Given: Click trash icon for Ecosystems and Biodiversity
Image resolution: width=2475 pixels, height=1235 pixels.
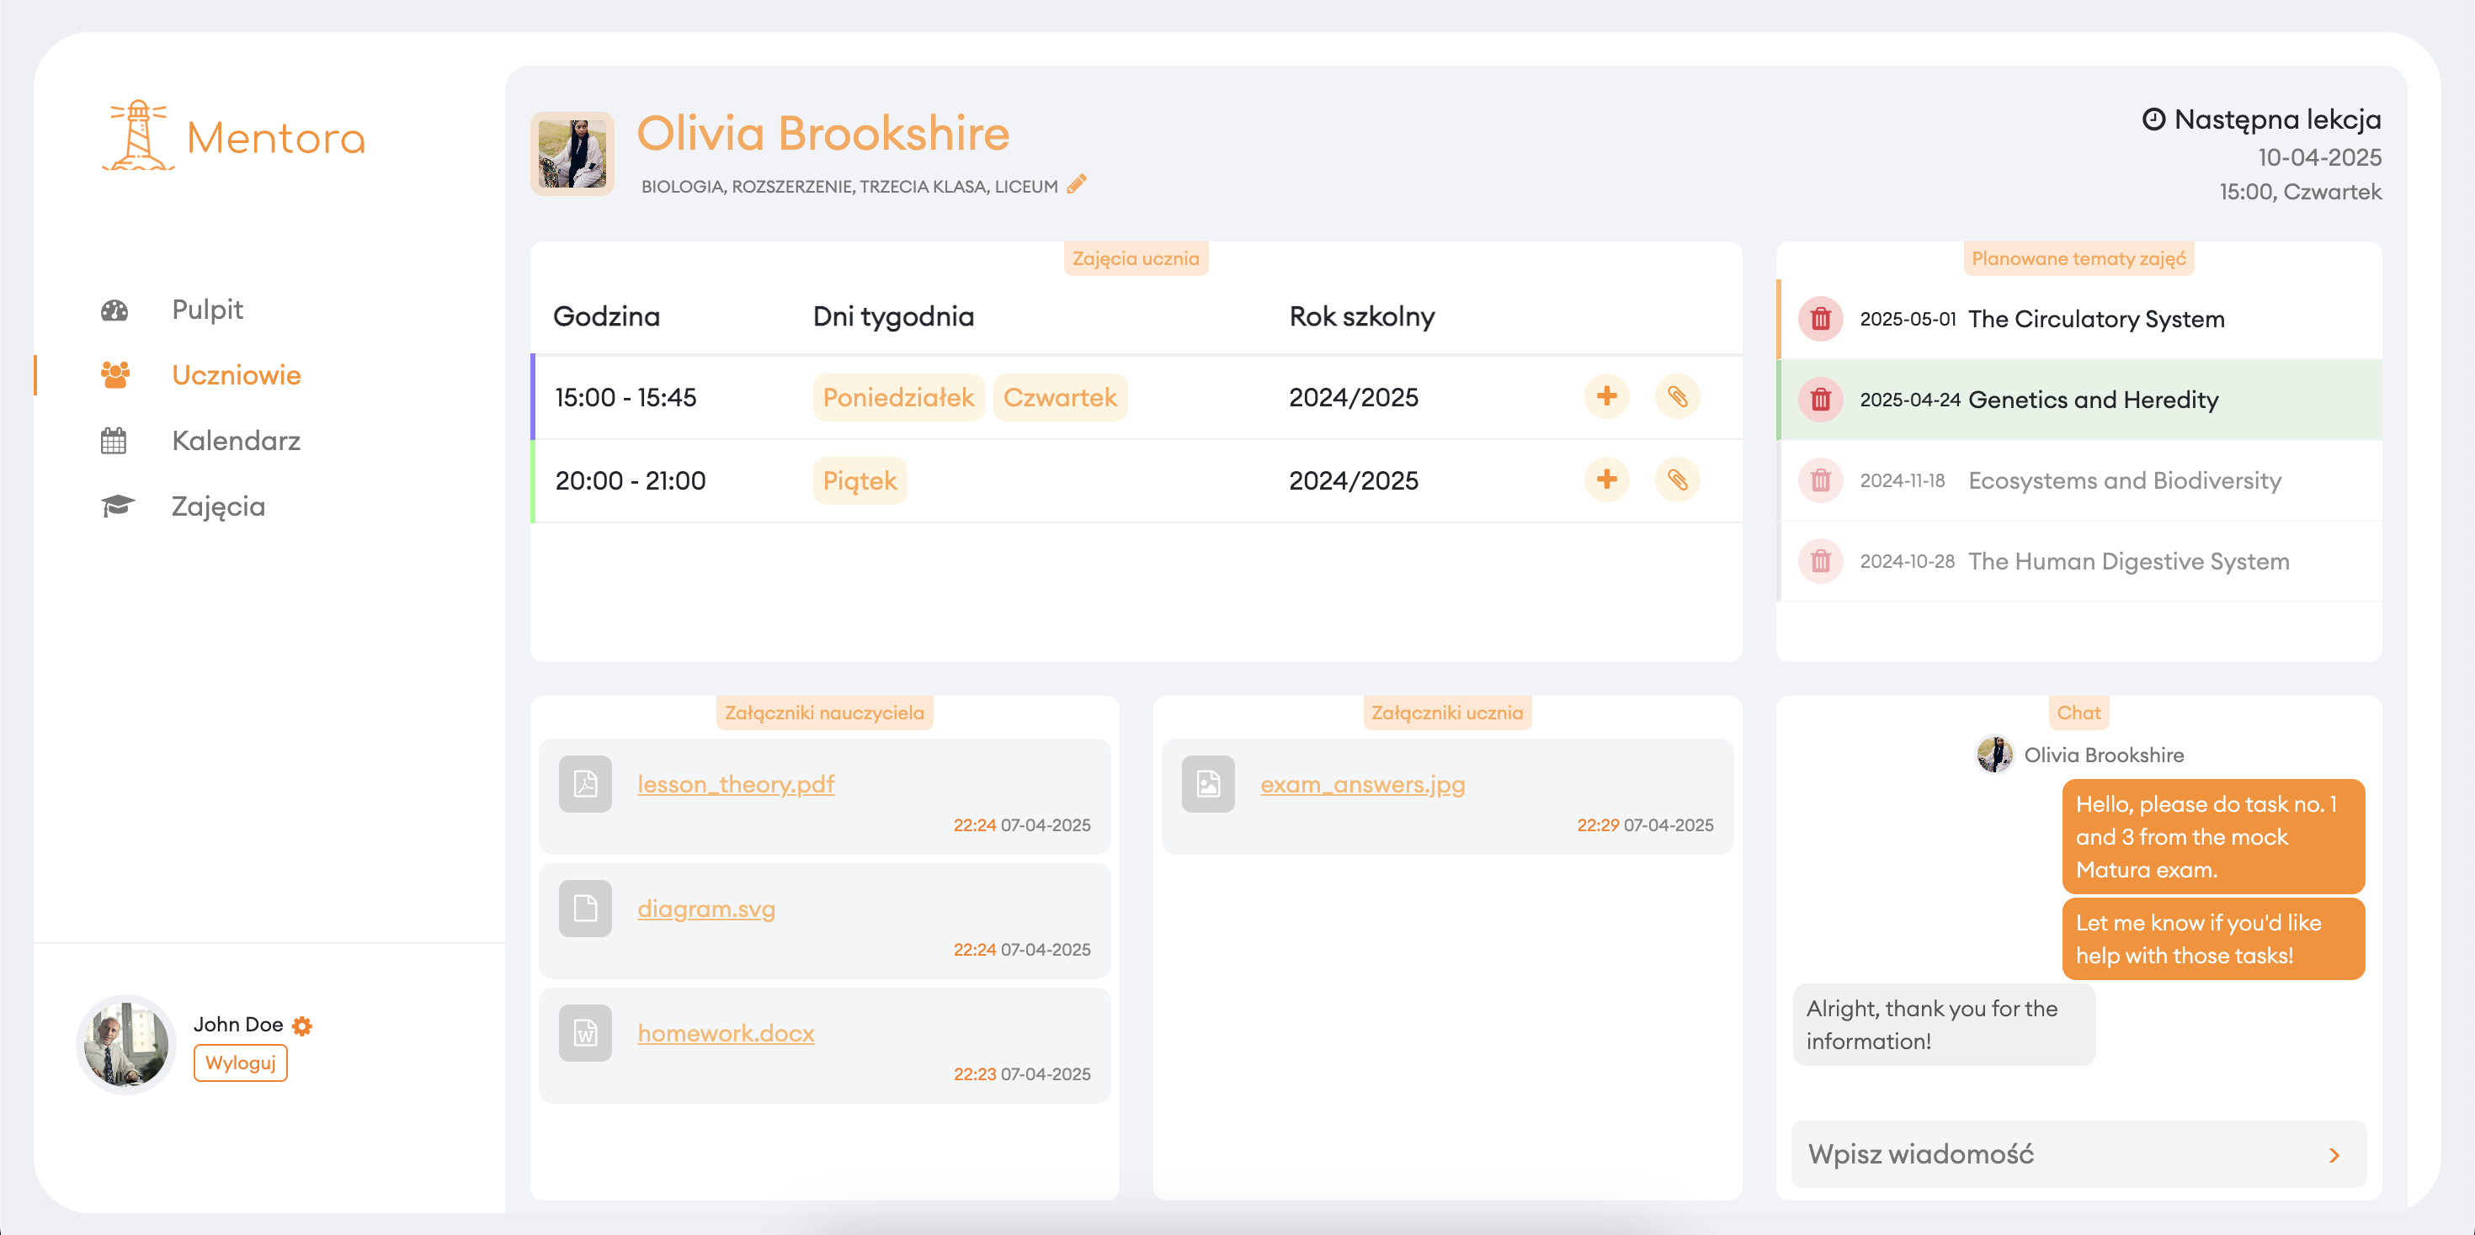Looking at the screenshot, I should point(1820,480).
